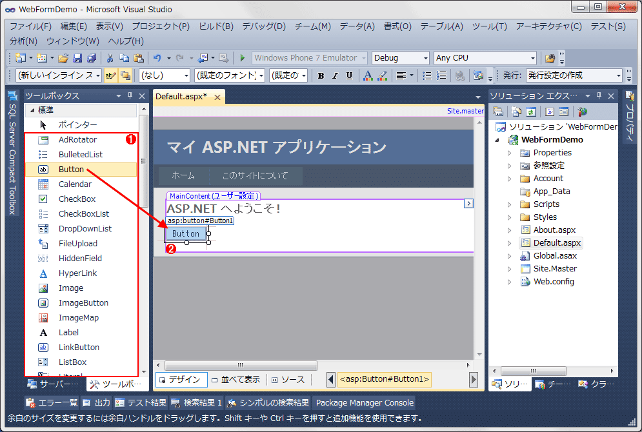The width and height of the screenshot is (642, 432).
Task: Select FileUpload control in toolbox
Action: [x=81, y=244]
